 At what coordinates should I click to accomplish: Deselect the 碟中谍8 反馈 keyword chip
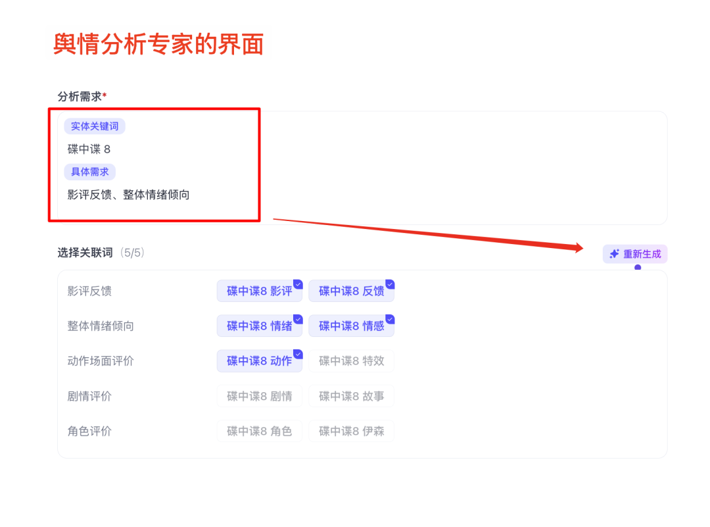(351, 291)
